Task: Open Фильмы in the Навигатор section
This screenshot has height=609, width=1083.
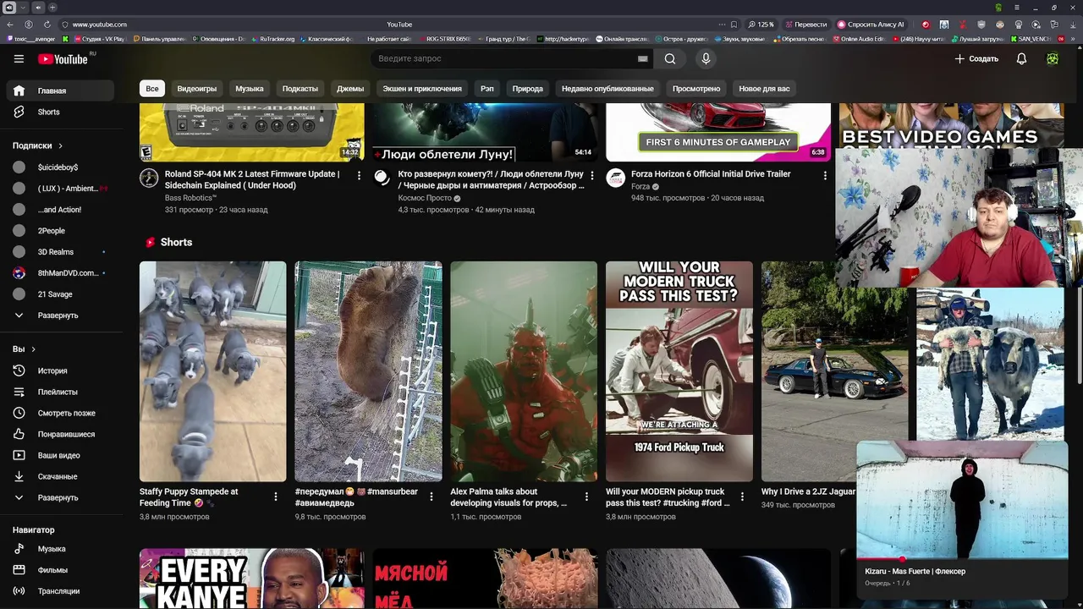Action: point(60,570)
